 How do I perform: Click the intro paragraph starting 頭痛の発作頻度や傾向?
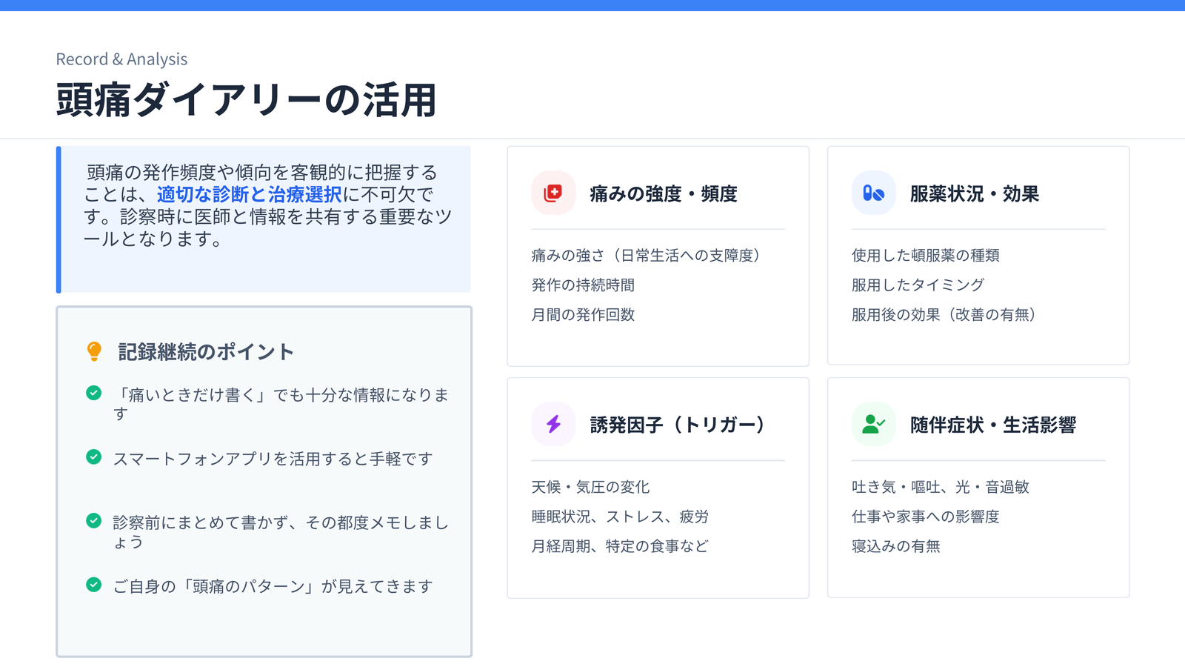267,205
